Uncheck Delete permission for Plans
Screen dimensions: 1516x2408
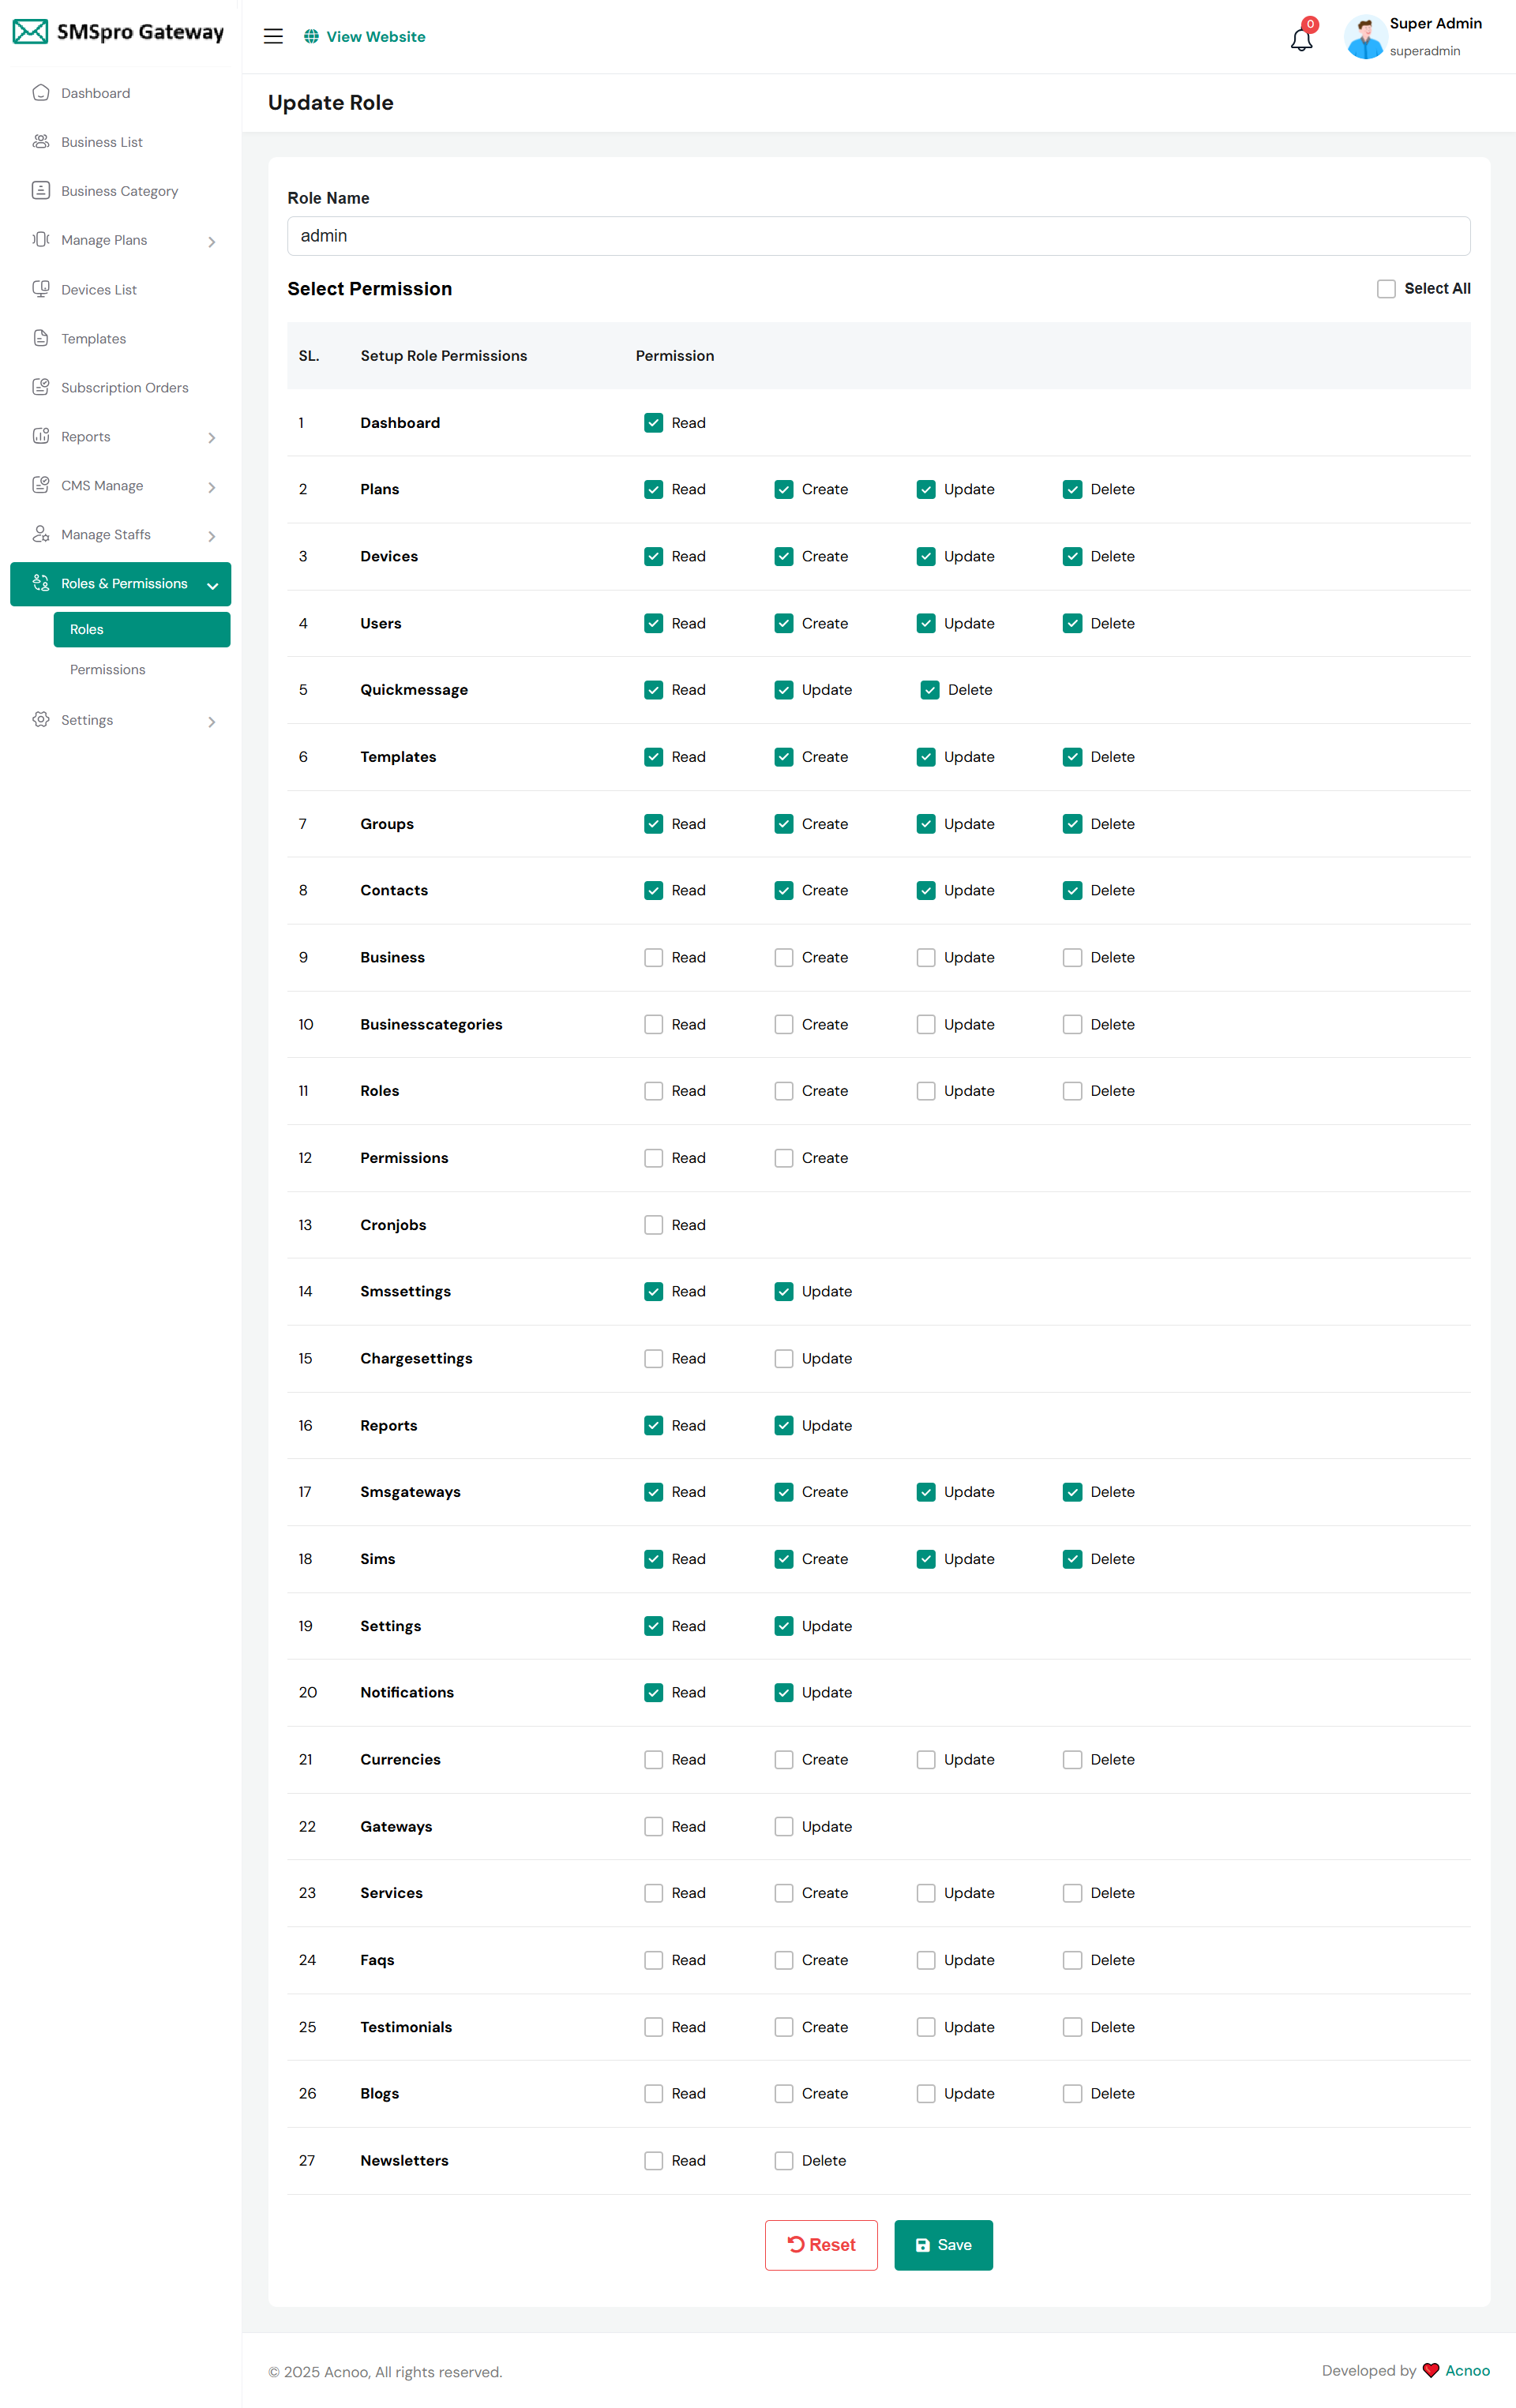1072,490
